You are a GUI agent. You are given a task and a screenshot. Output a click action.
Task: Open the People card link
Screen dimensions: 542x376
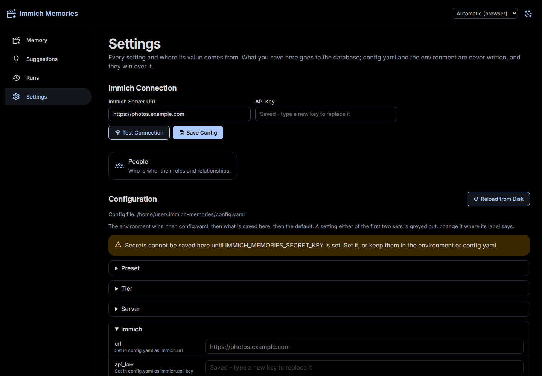click(173, 166)
